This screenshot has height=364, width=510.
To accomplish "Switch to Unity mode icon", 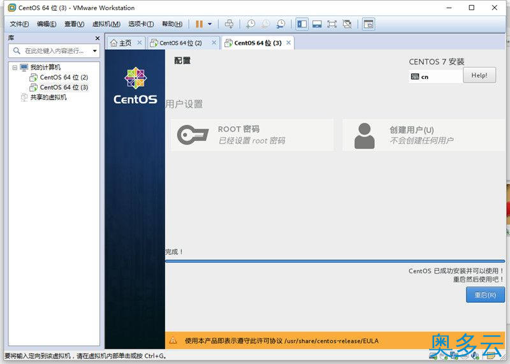I will 347,24.
